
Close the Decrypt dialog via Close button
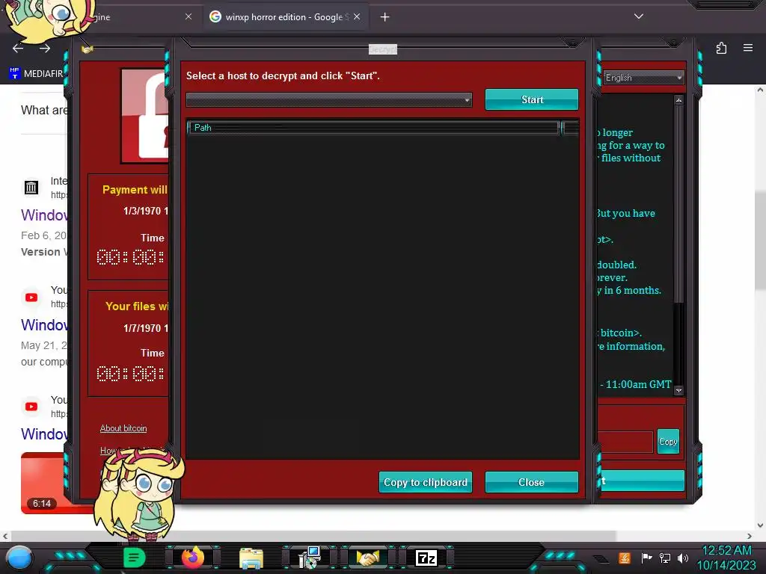tap(532, 482)
